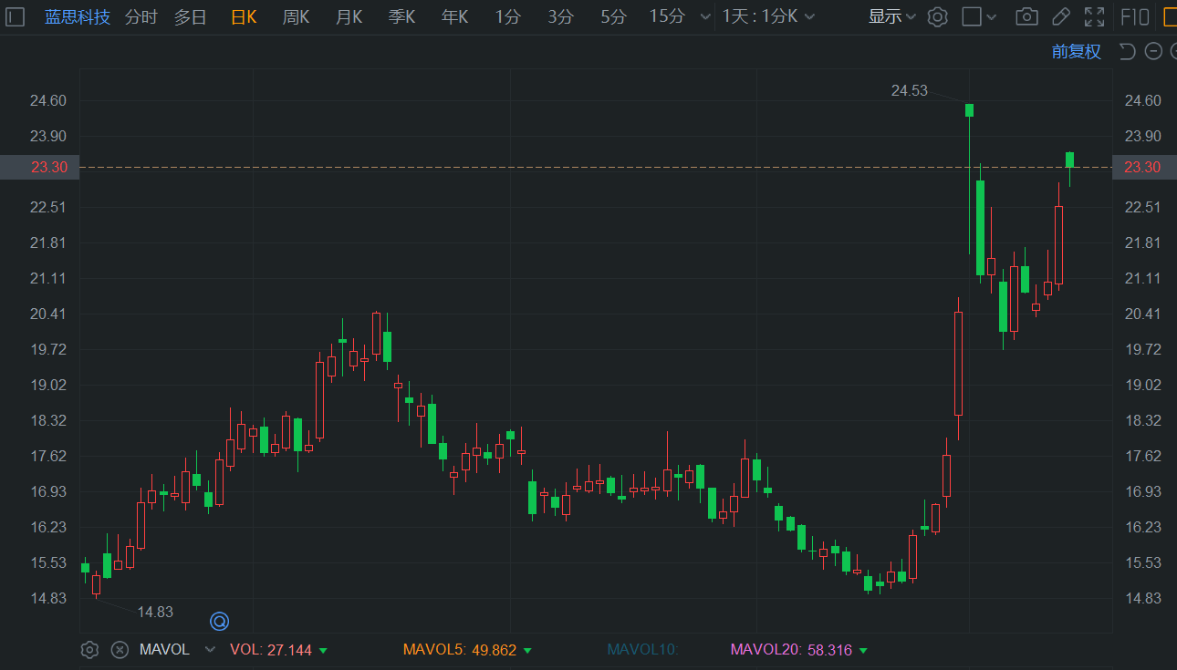1177x670 pixels.
Task: Toggle the MAVOL5 49.862 line
Action: [468, 650]
